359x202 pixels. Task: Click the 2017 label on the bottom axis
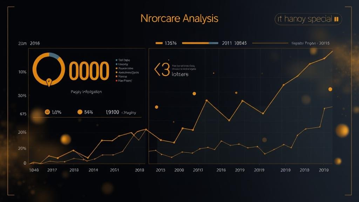click(x=52, y=170)
